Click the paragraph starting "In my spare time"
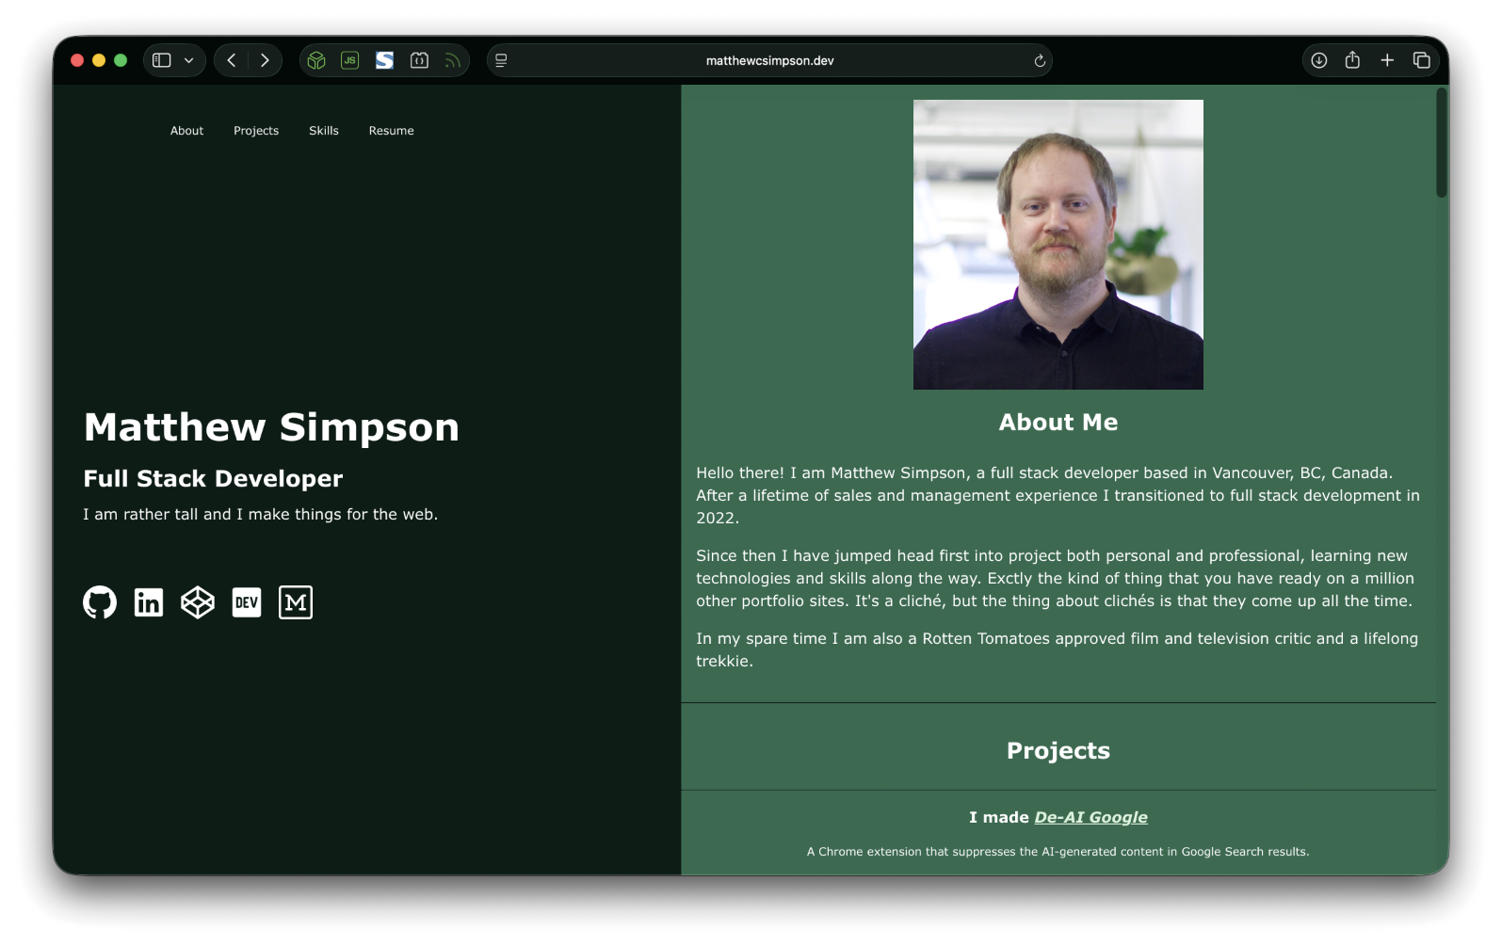Screen dimensions: 1502x945 click(x=1058, y=649)
